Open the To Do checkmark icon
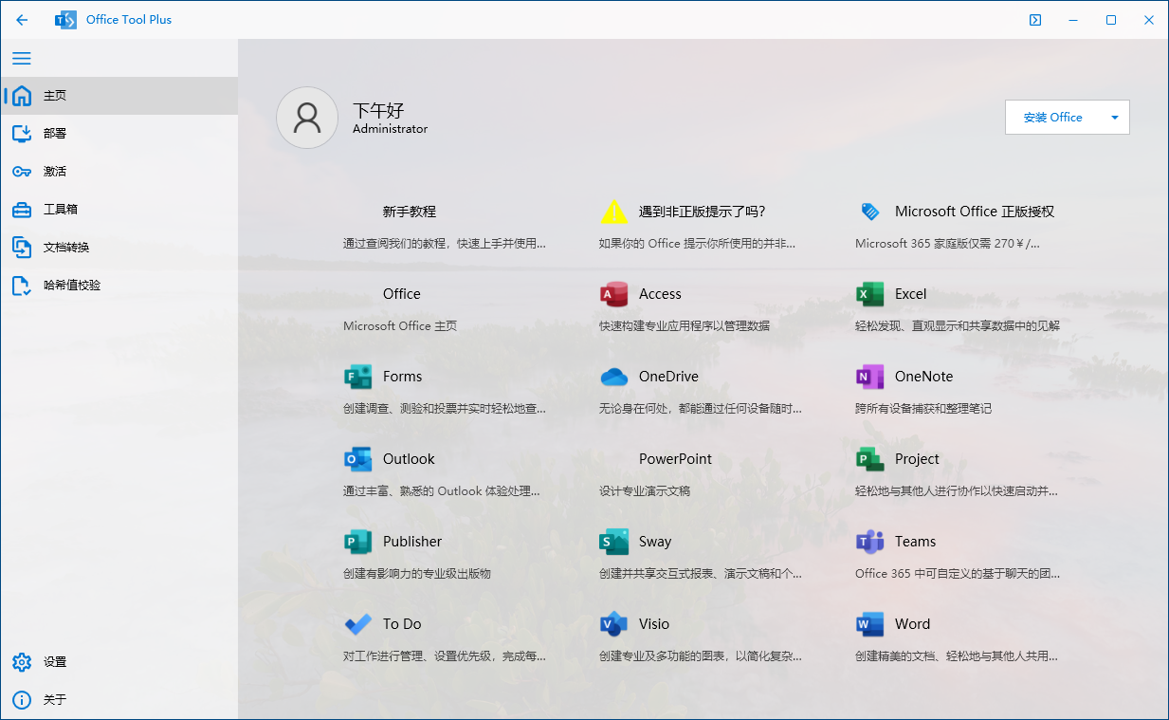The width and height of the screenshot is (1169, 720). (357, 624)
